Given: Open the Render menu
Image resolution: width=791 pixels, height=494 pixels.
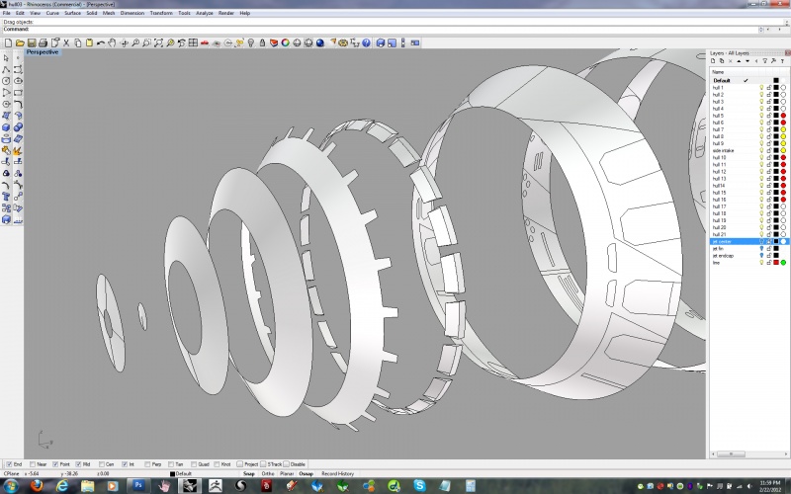Looking at the screenshot, I should click(x=226, y=13).
